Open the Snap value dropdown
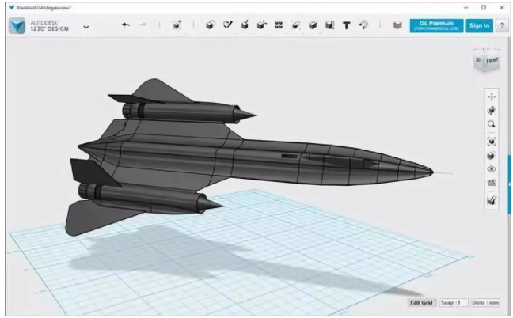The width and height of the screenshot is (513, 318). pyautogui.click(x=453, y=303)
